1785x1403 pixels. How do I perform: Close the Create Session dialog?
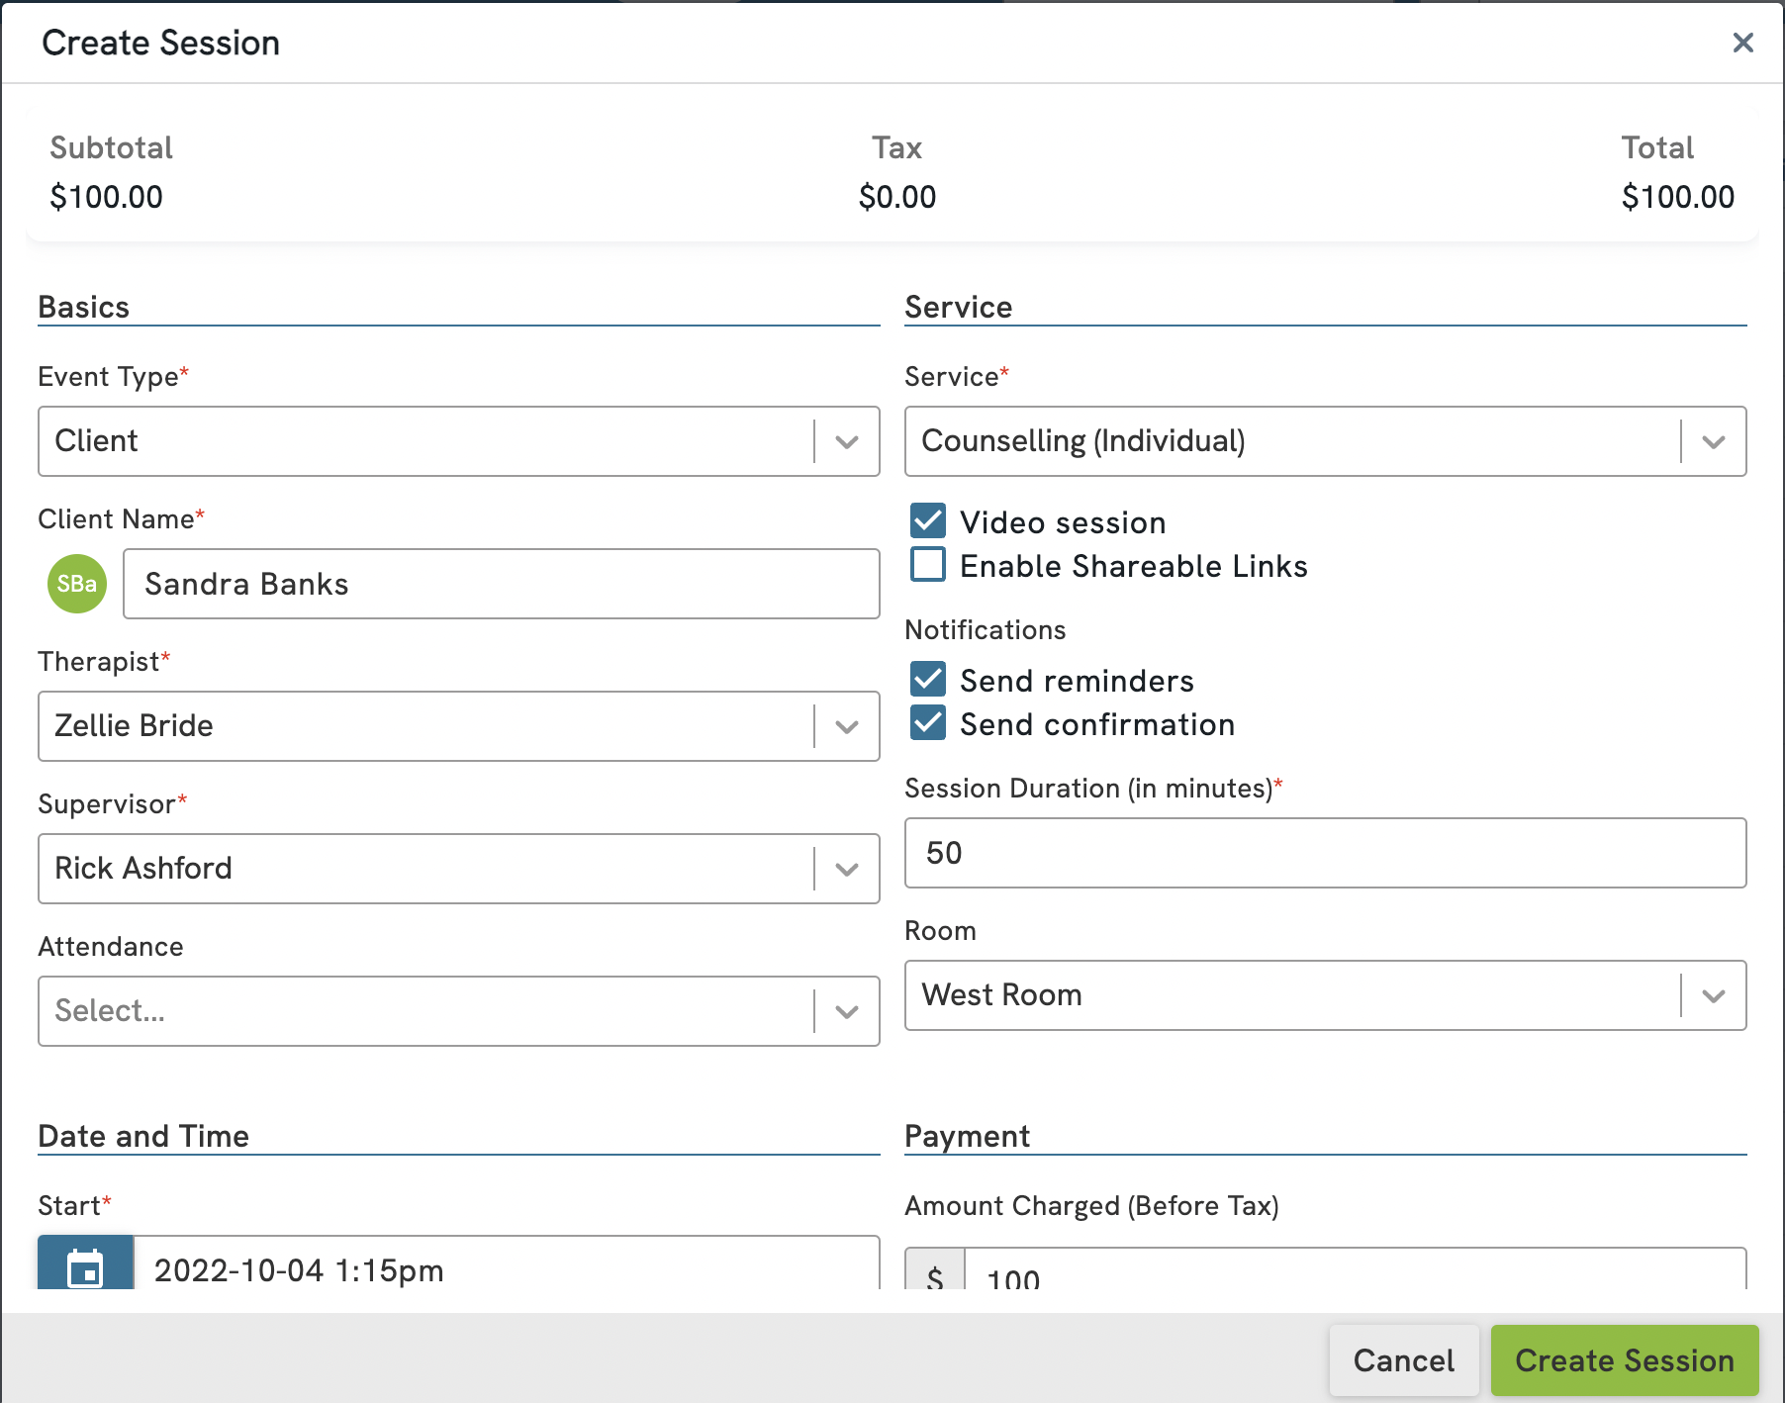tap(1742, 43)
